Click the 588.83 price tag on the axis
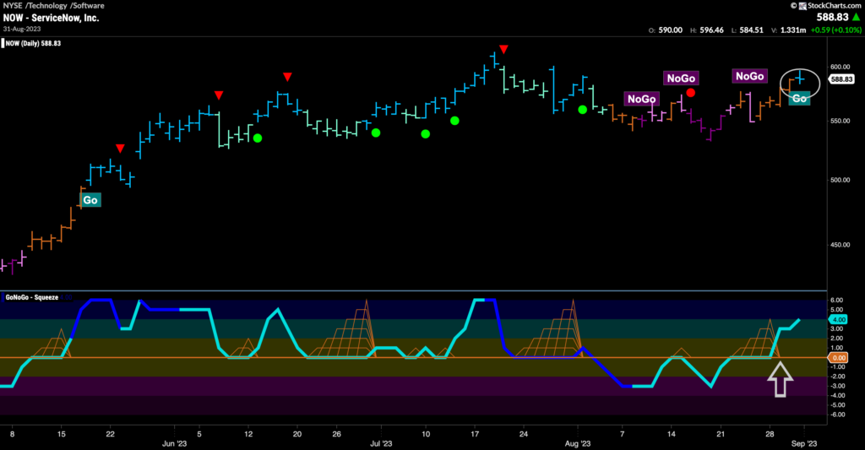865x450 pixels. click(841, 79)
